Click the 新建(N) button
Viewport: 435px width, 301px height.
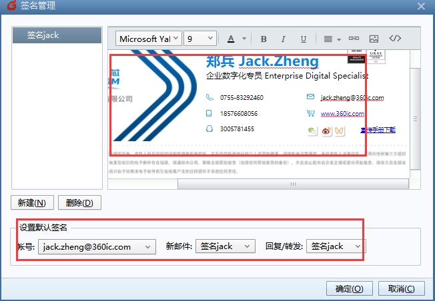(x=32, y=202)
